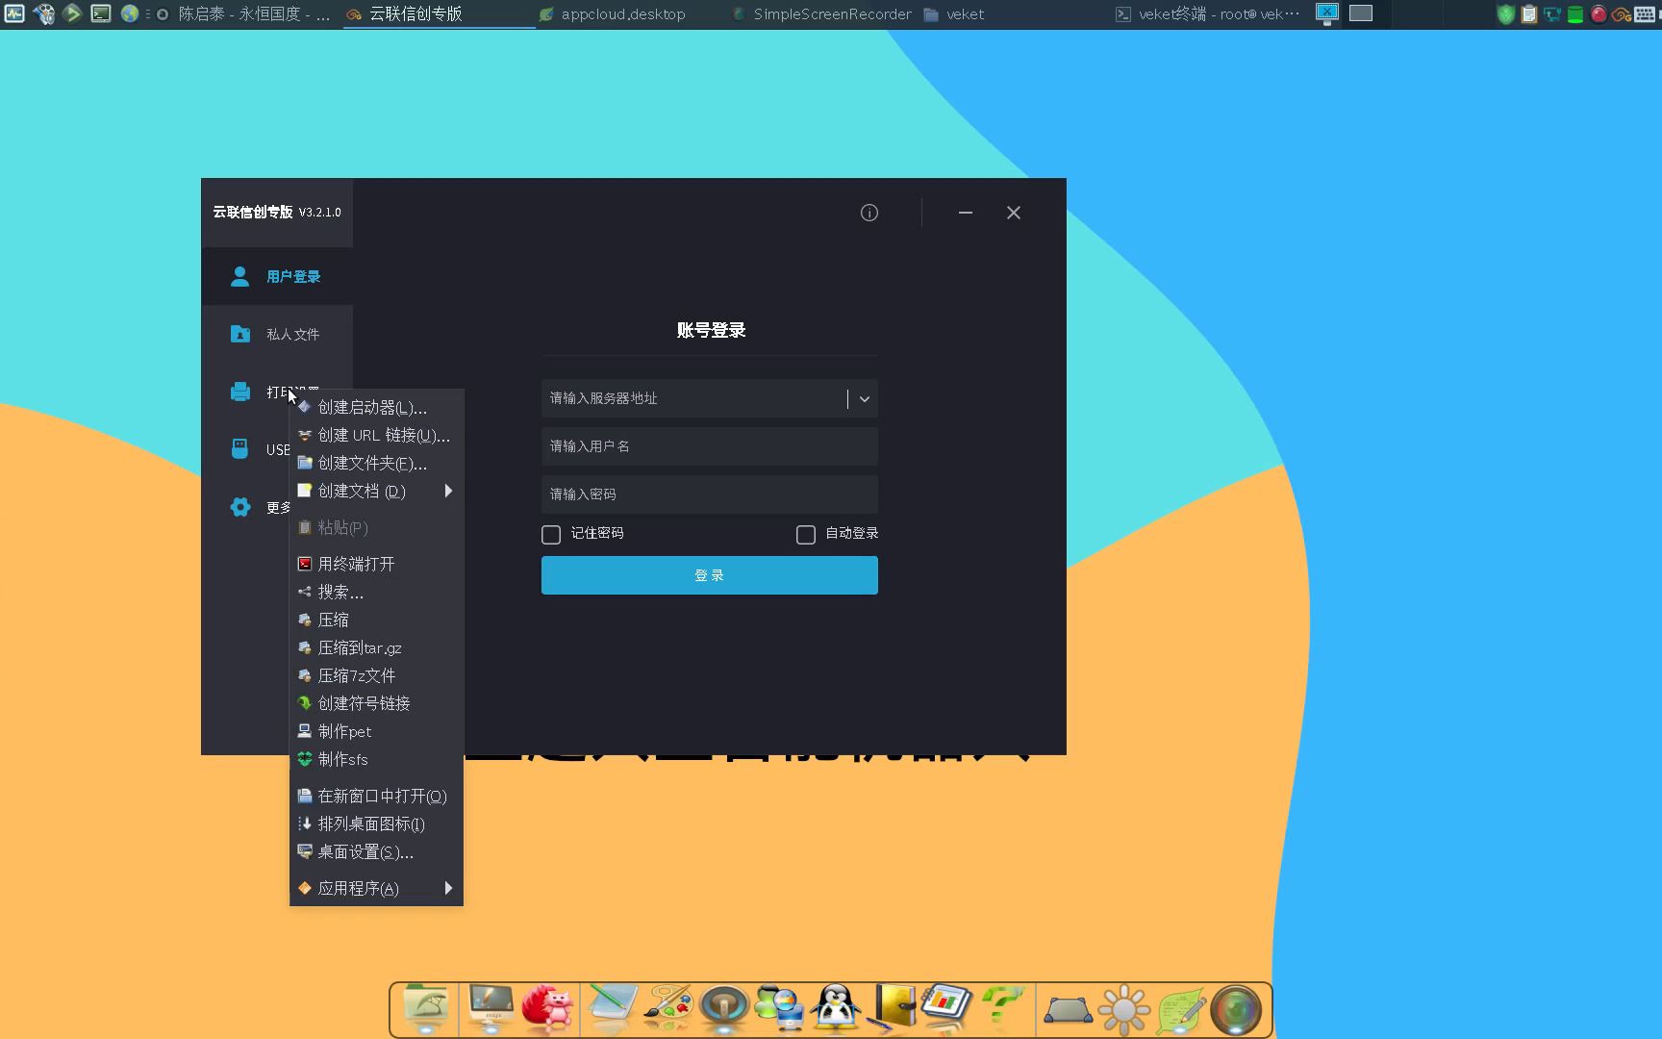Open the green question mark help icon in dock

click(x=1001, y=1007)
